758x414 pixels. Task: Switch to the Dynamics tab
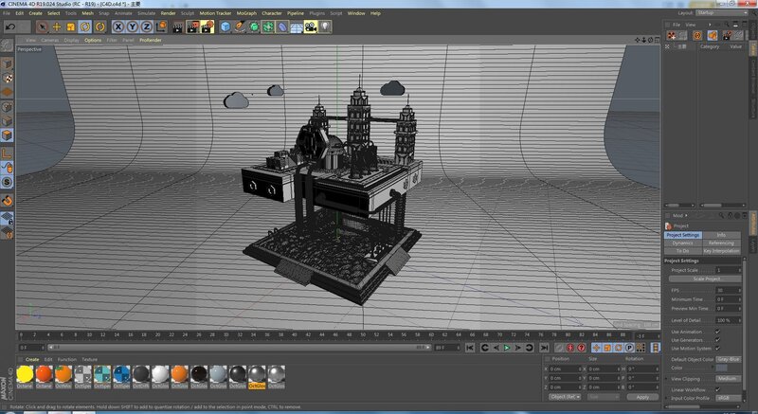click(x=682, y=243)
